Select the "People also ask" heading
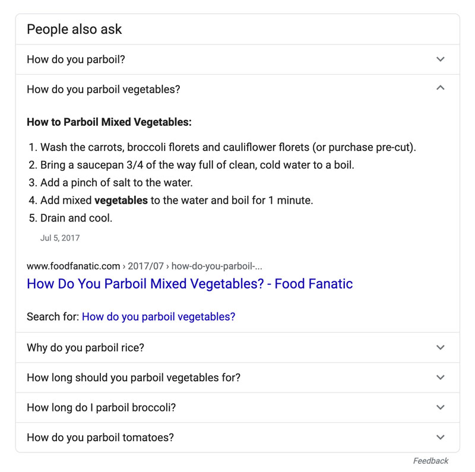 click(74, 29)
